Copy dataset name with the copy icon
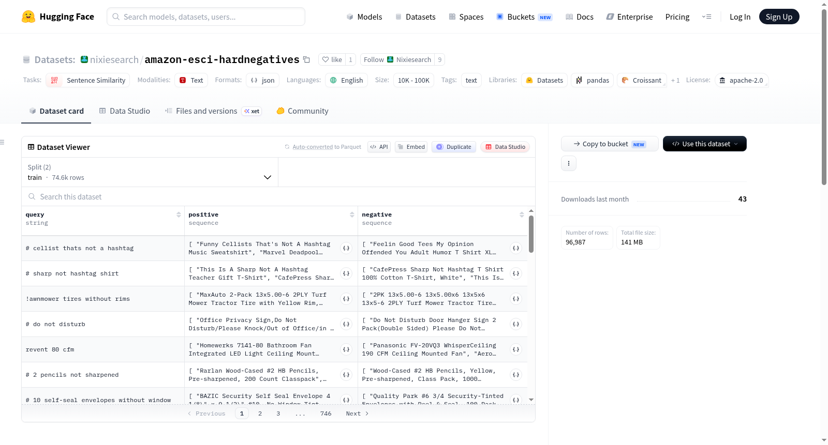 (x=306, y=59)
